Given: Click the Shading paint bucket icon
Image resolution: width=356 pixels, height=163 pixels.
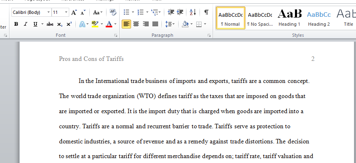Looking at the screenshot, I should (x=185, y=24).
